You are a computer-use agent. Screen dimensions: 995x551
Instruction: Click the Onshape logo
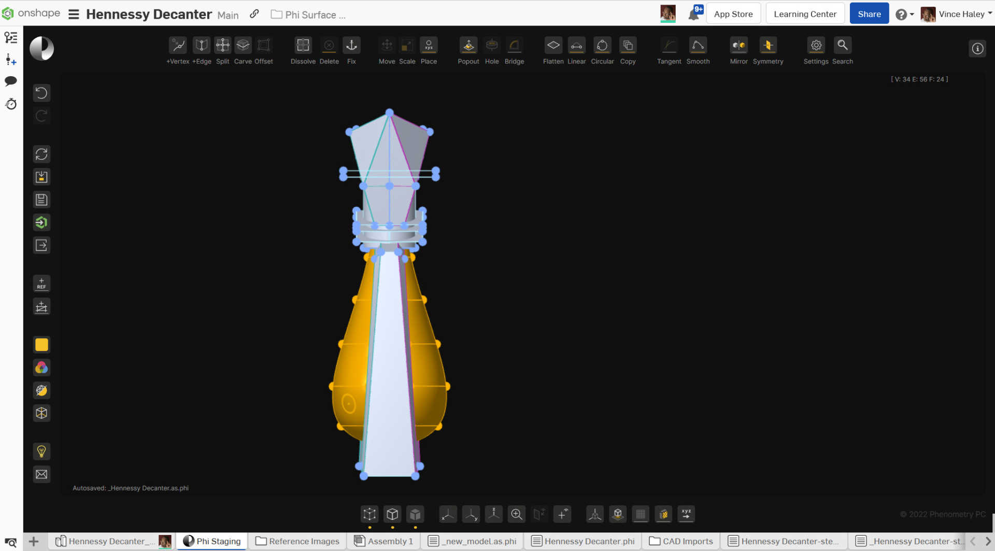tap(31, 13)
